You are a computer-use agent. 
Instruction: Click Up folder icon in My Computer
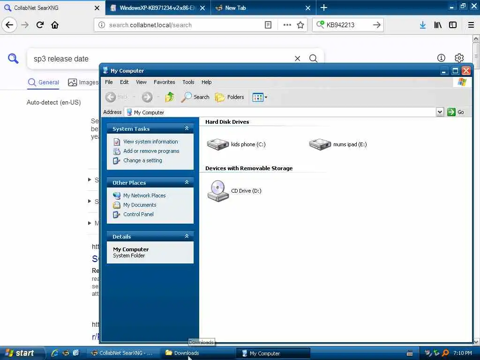pyautogui.click(x=170, y=97)
